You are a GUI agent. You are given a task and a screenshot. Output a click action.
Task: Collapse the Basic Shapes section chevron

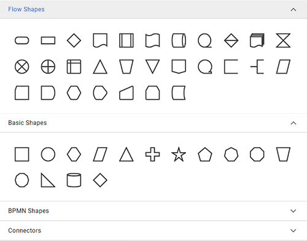293,123
